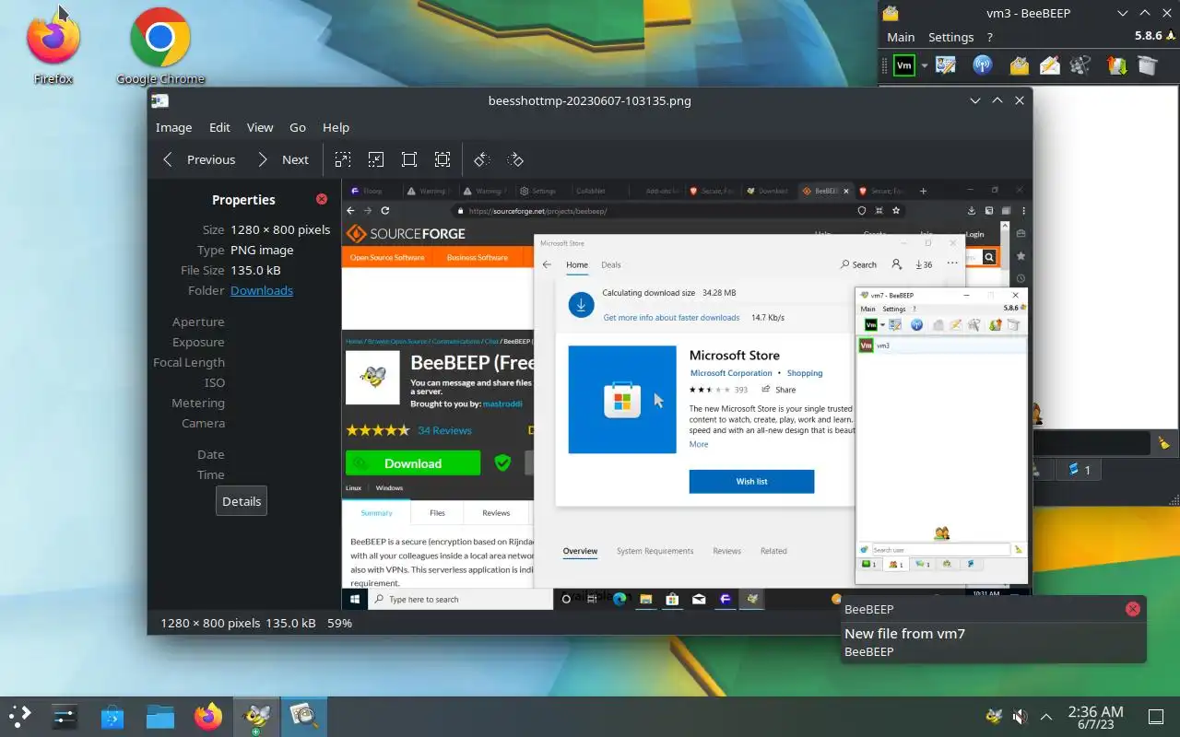This screenshot has width=1180, height=737.
Task: Open the Edit menu in image viewer
Action: 219,127
